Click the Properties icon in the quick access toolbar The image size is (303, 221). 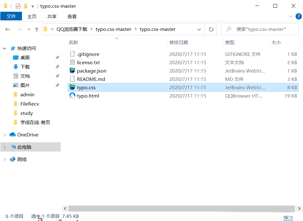coord(18,6)
